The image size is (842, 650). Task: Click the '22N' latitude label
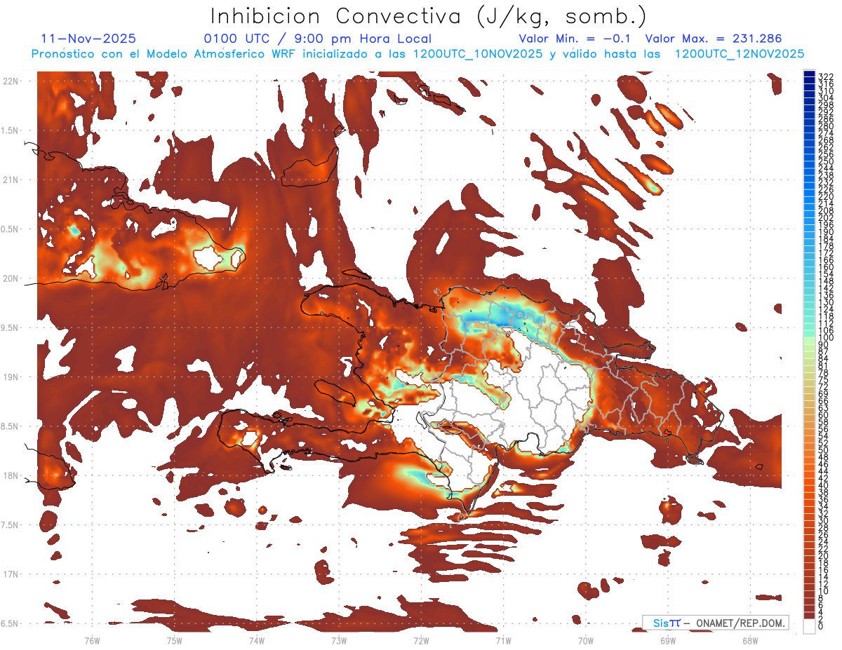pyautogui.click(x=10, y=81)
